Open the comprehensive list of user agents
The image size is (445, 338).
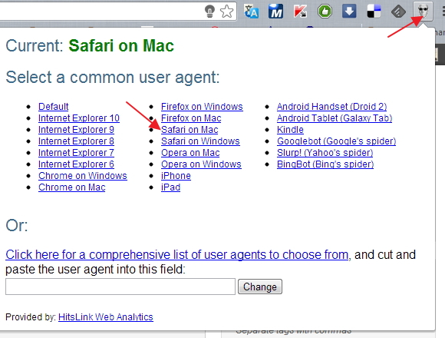point(176,255)
